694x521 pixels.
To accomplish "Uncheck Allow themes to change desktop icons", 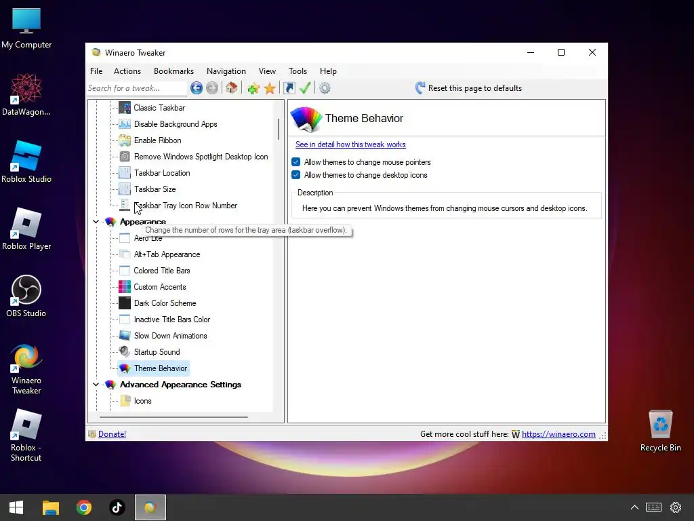I will click(x=296, y=175).
